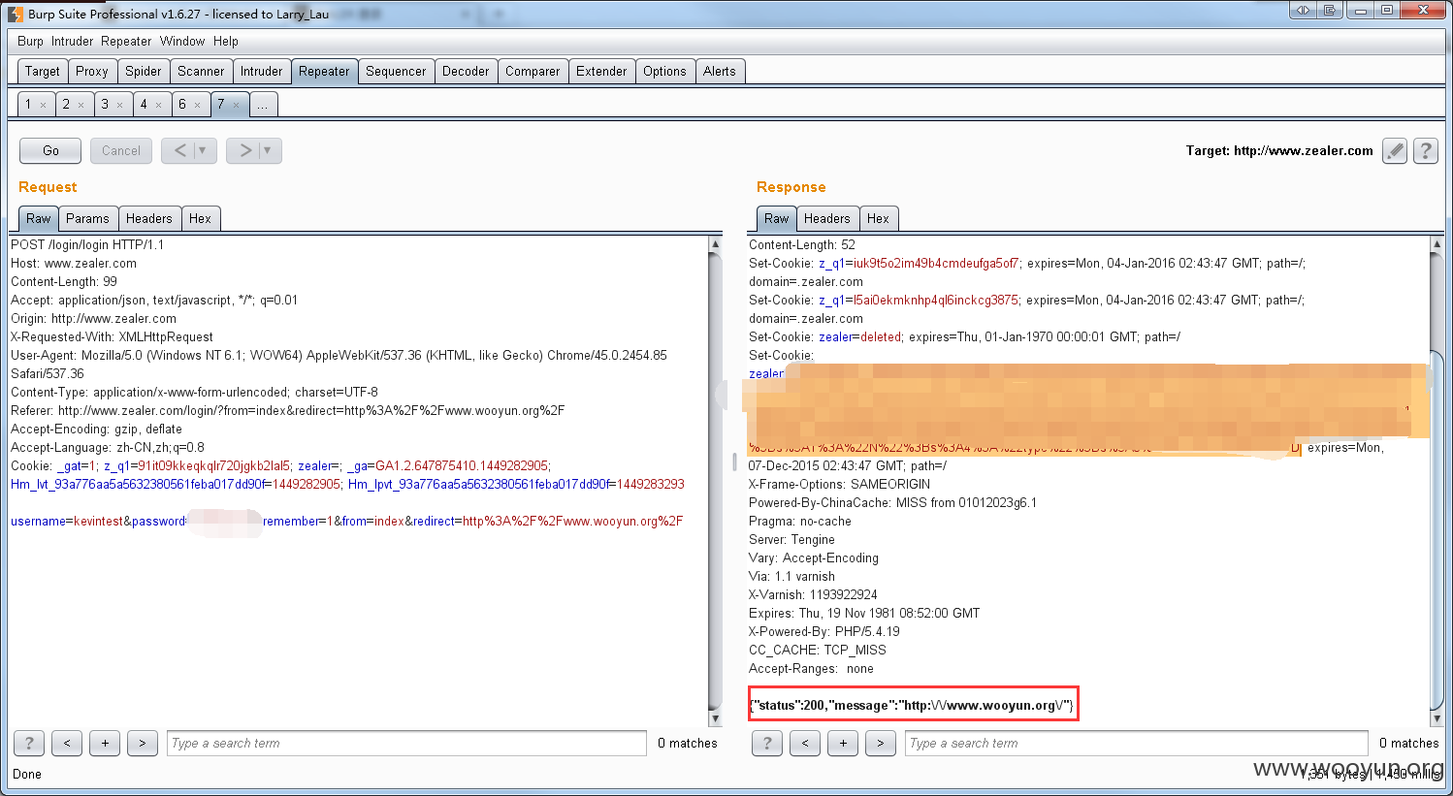Show request Headers view
Viewport: 1453px width, 796px height.
[x=149, y=218]
